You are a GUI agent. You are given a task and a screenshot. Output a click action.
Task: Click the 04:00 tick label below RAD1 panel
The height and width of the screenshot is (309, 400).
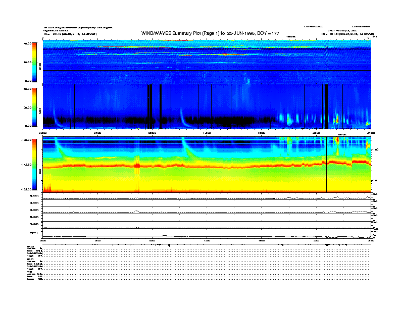pyautogui.click(x=97, y=133)
